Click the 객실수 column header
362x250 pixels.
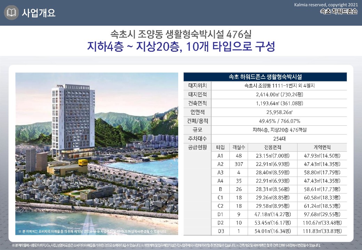pos(239,147)
